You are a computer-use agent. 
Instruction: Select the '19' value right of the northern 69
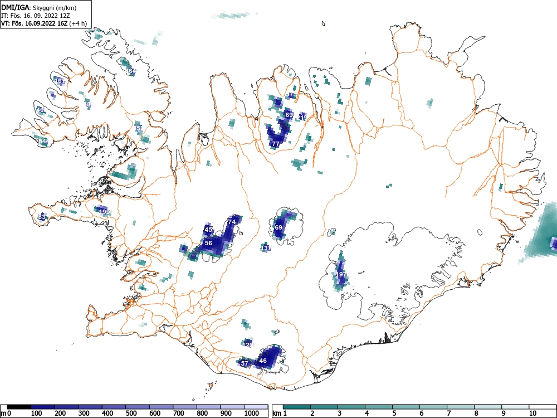tap(304, 118)
